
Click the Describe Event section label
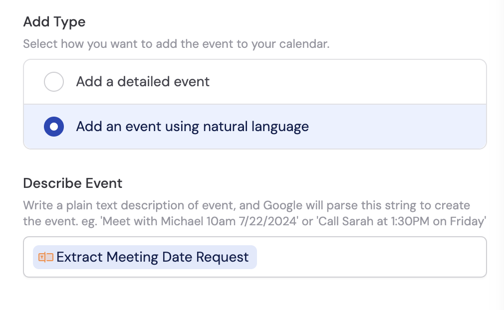(x=72, y=183)
